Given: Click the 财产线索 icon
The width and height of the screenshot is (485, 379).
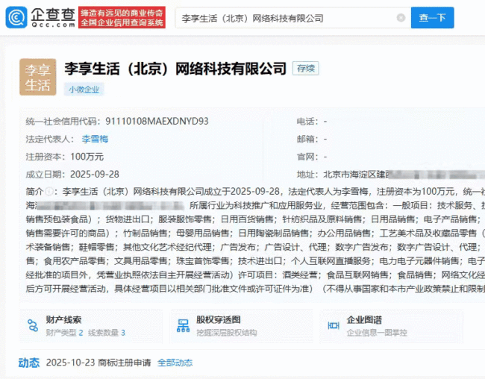Looking at the screenshot, I should 33,325.
